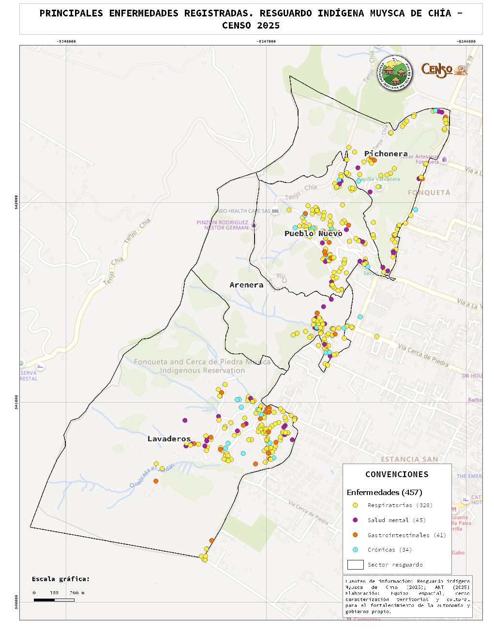The height and width of the screenshot is (632, 494).
Task: Click the Enfermedades (457) legend title
Action: 384,492
